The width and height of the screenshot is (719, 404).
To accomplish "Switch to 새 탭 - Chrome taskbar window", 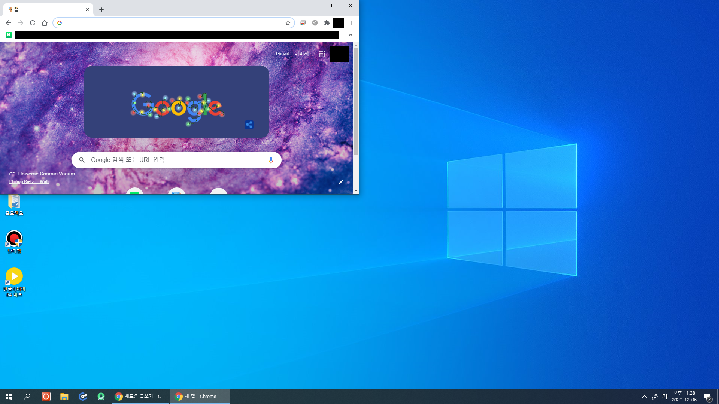I will tap(200, 397).
